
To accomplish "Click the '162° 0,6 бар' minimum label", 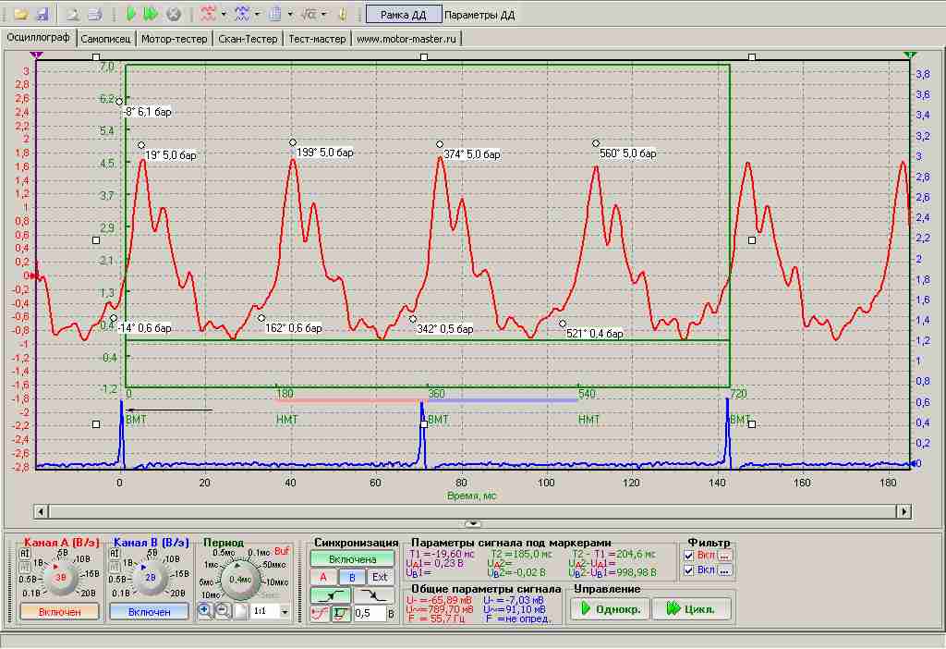I will 294,328.
